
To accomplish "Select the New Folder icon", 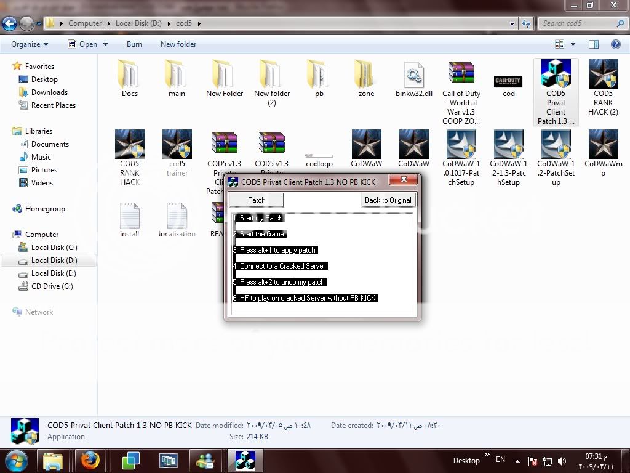I will click(x=224, y=79).
